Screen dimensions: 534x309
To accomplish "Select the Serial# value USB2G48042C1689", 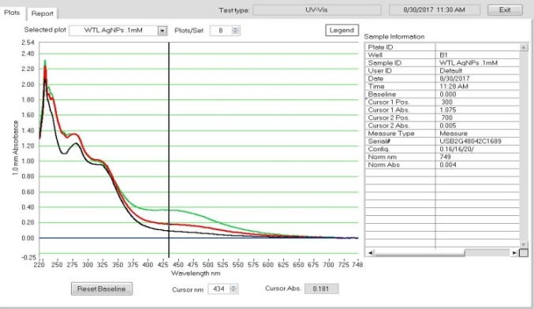I will 470,141.
